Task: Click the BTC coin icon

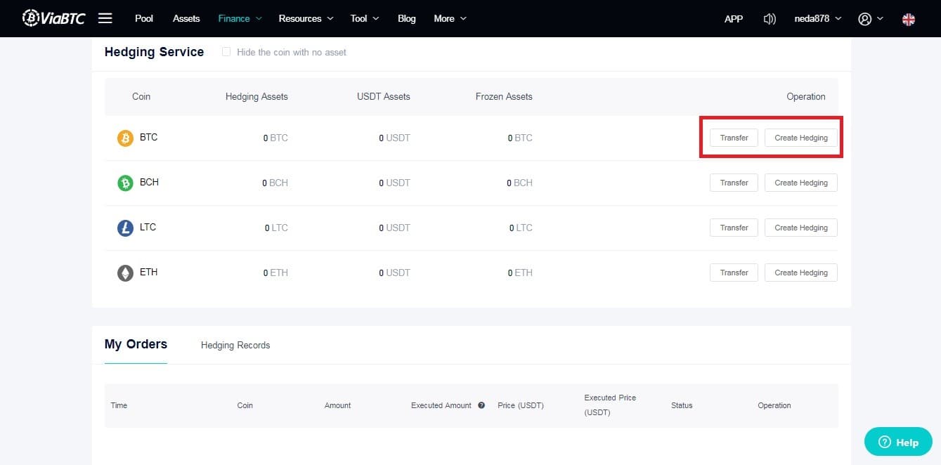Action: 125,138
